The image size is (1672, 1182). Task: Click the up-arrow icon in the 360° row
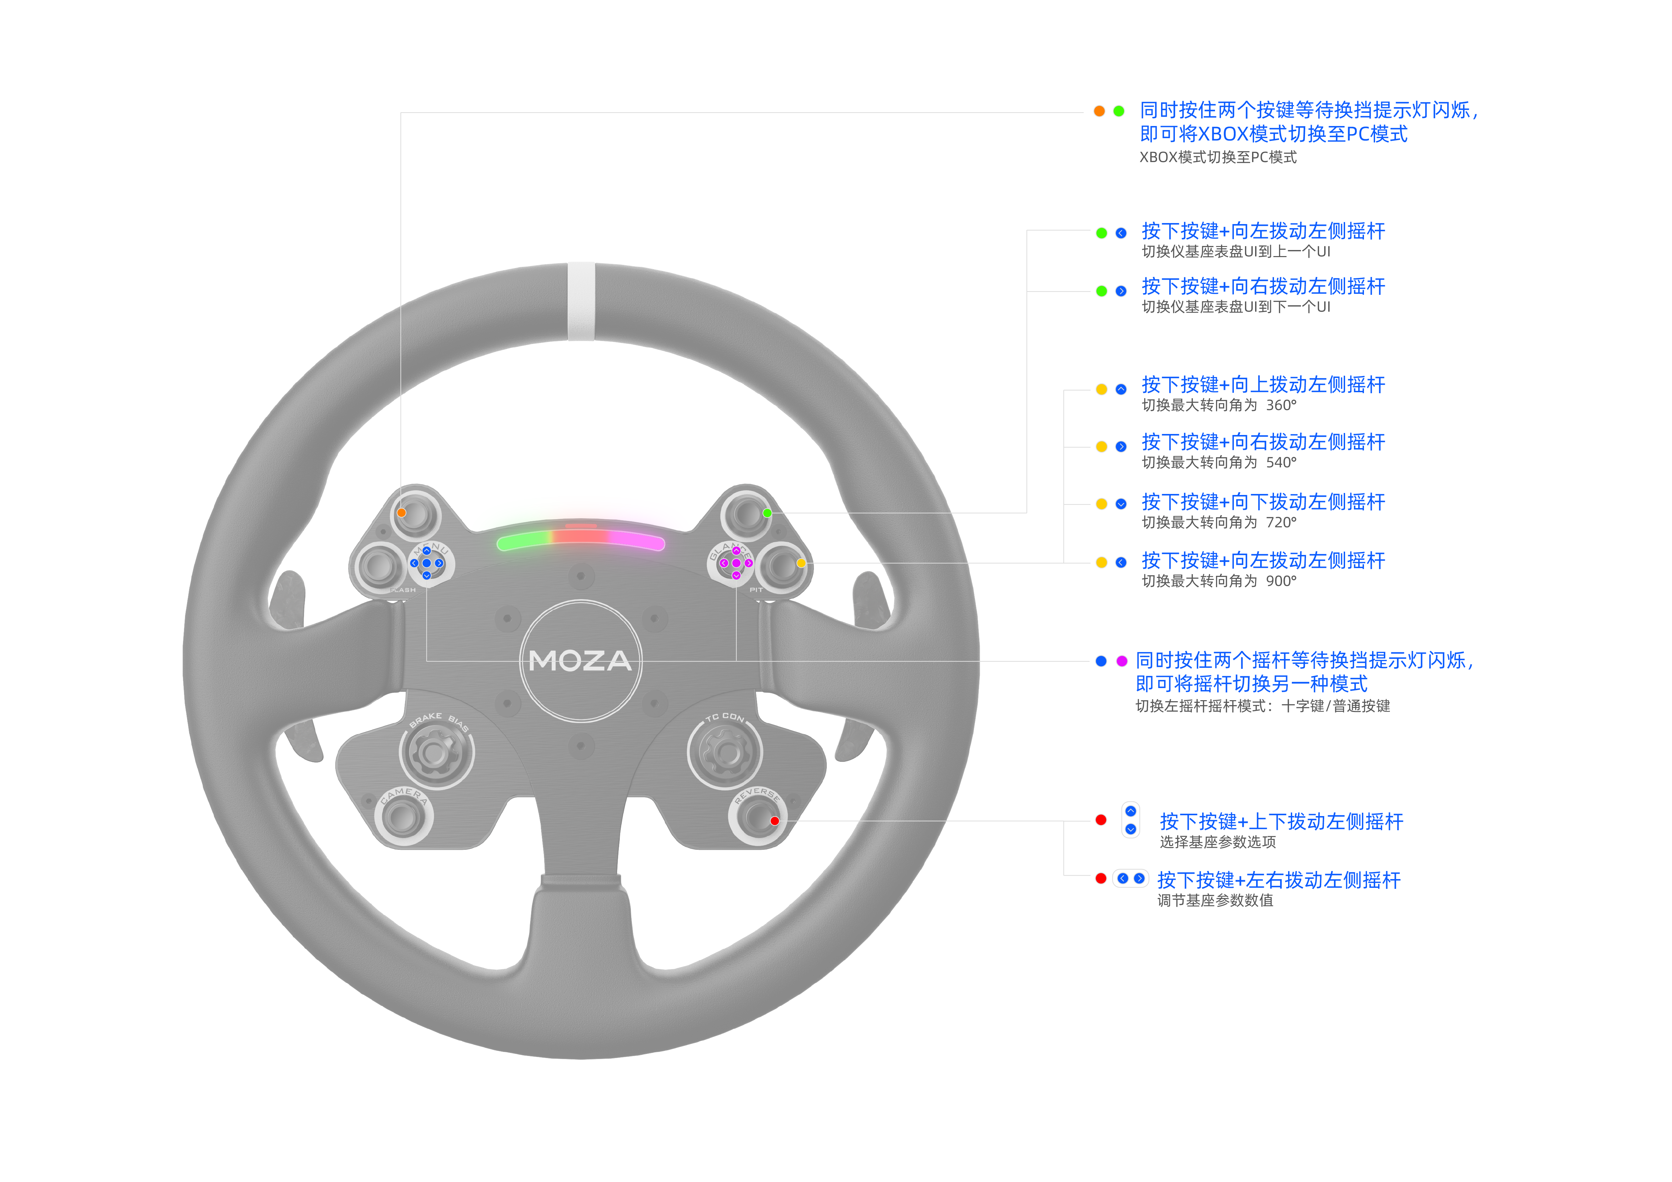click(1122, 390)
